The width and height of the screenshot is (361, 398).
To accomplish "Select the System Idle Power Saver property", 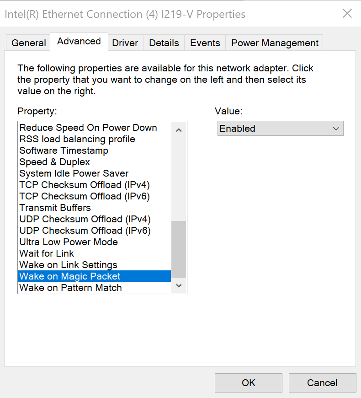I will (74, 173).
